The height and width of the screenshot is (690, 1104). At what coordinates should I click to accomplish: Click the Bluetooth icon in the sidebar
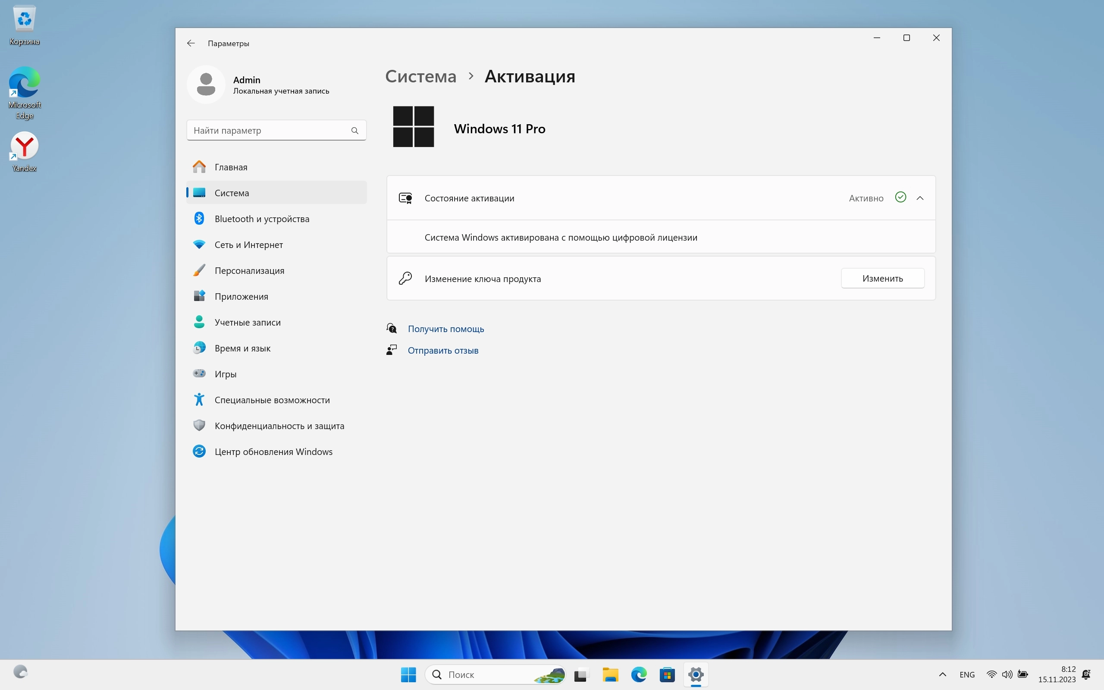[x=199, y=219]
